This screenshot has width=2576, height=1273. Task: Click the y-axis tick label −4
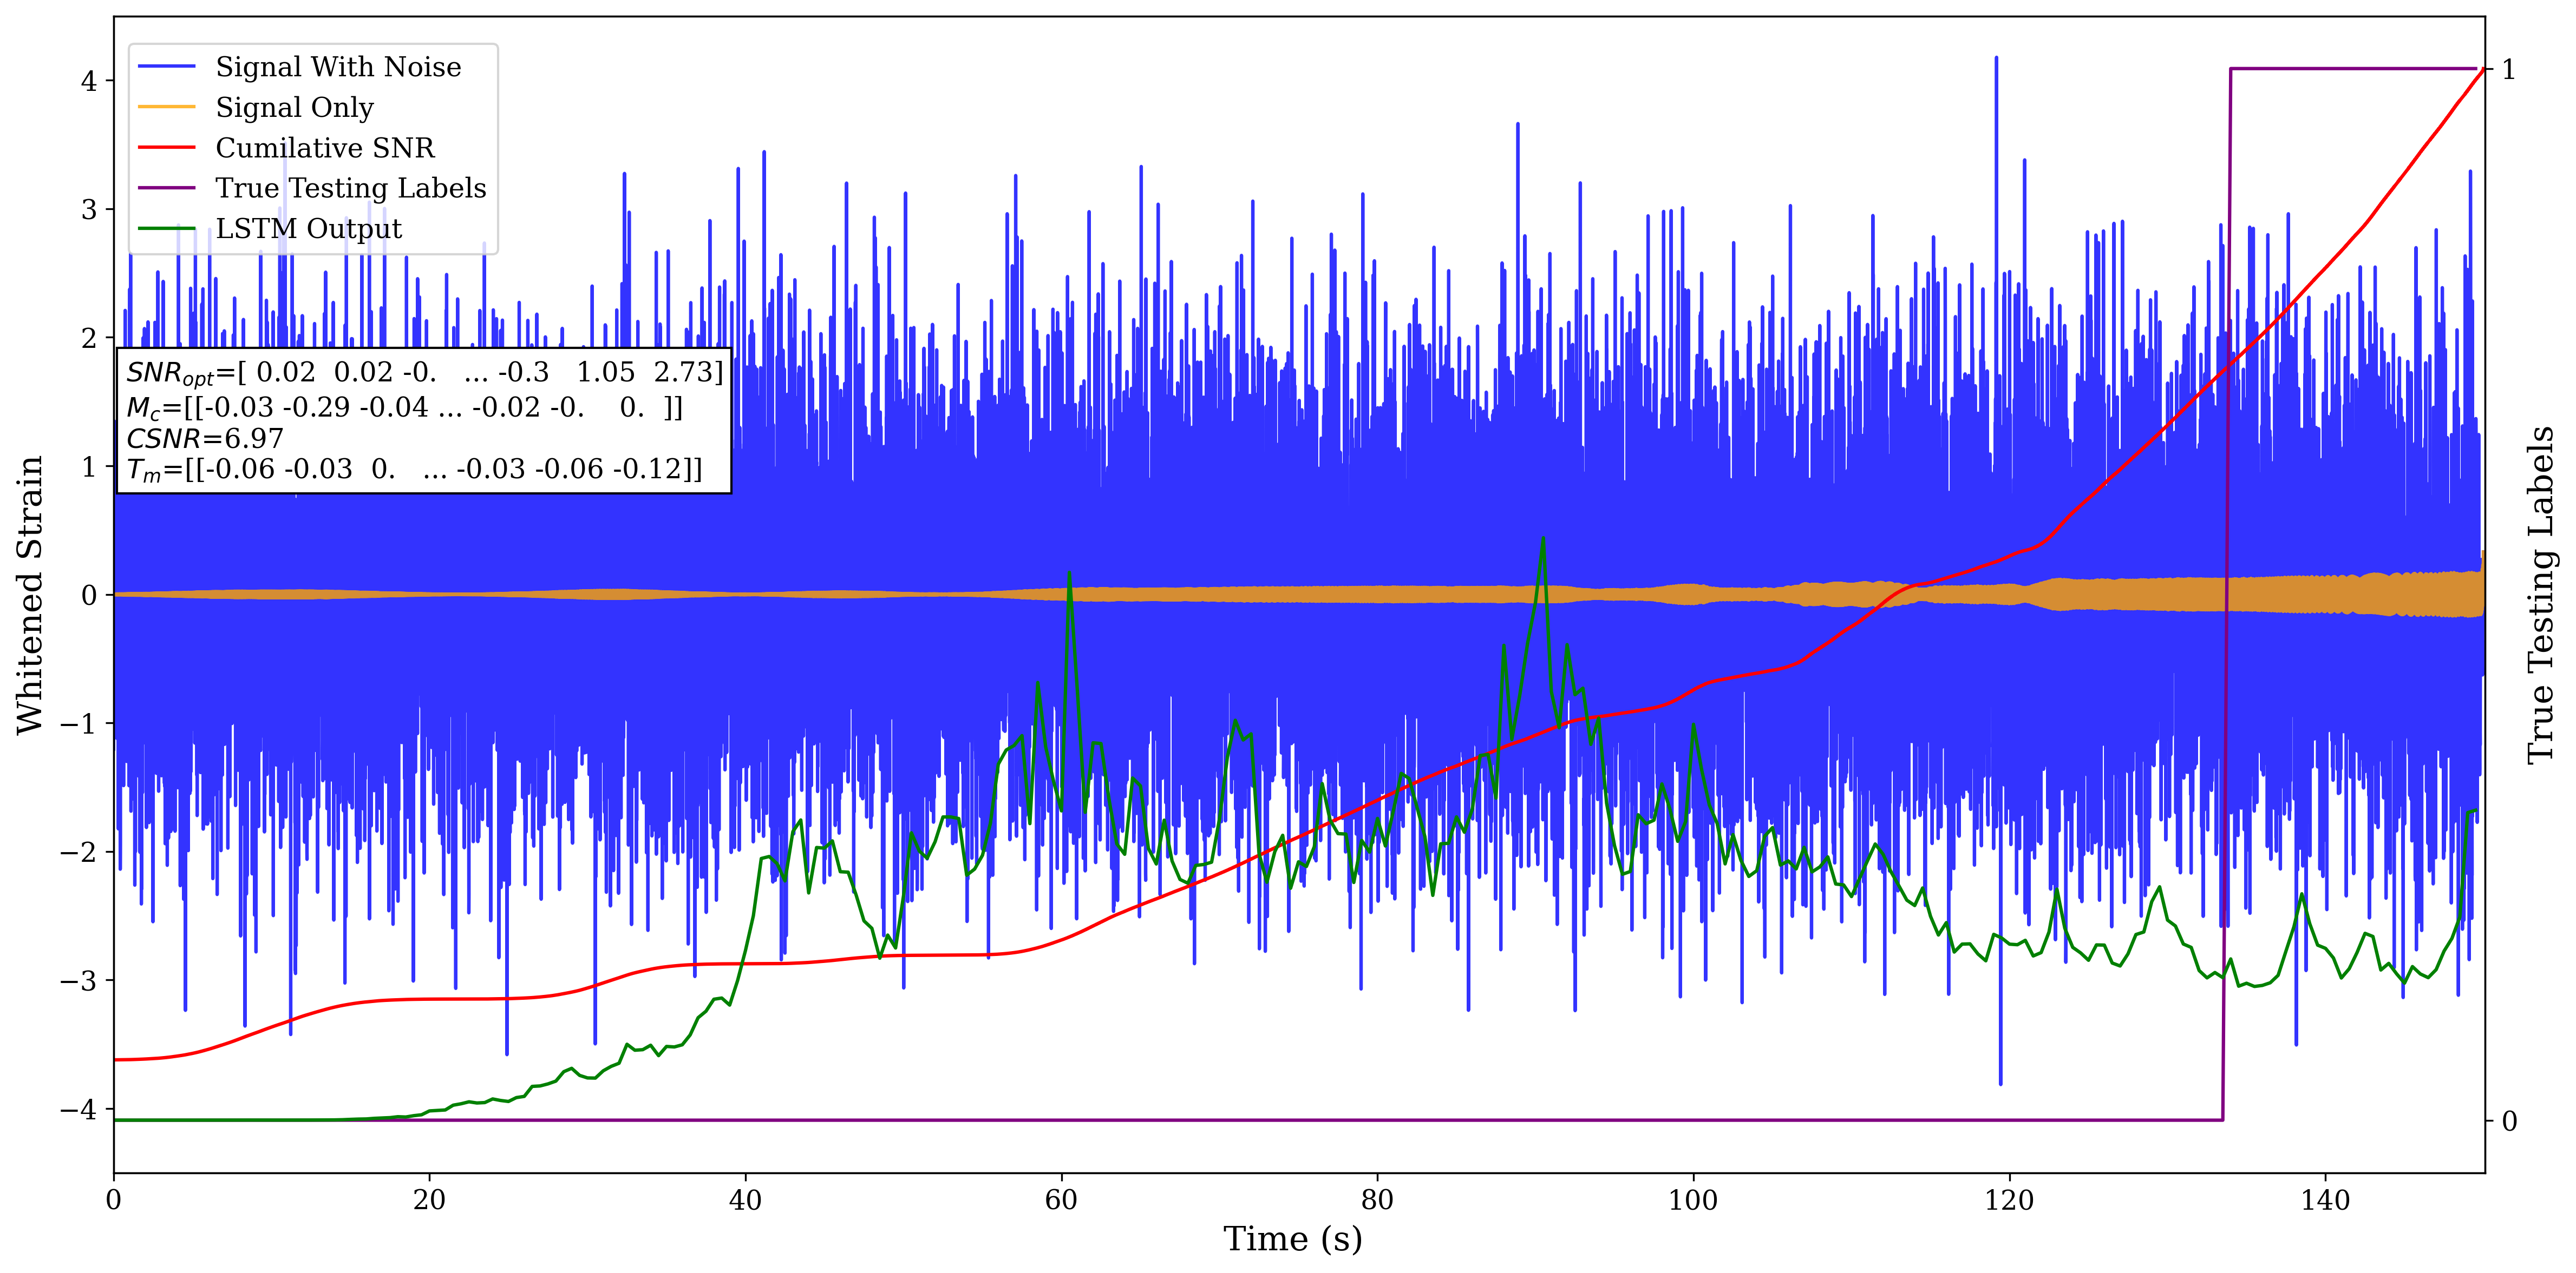pos(79,1109)
